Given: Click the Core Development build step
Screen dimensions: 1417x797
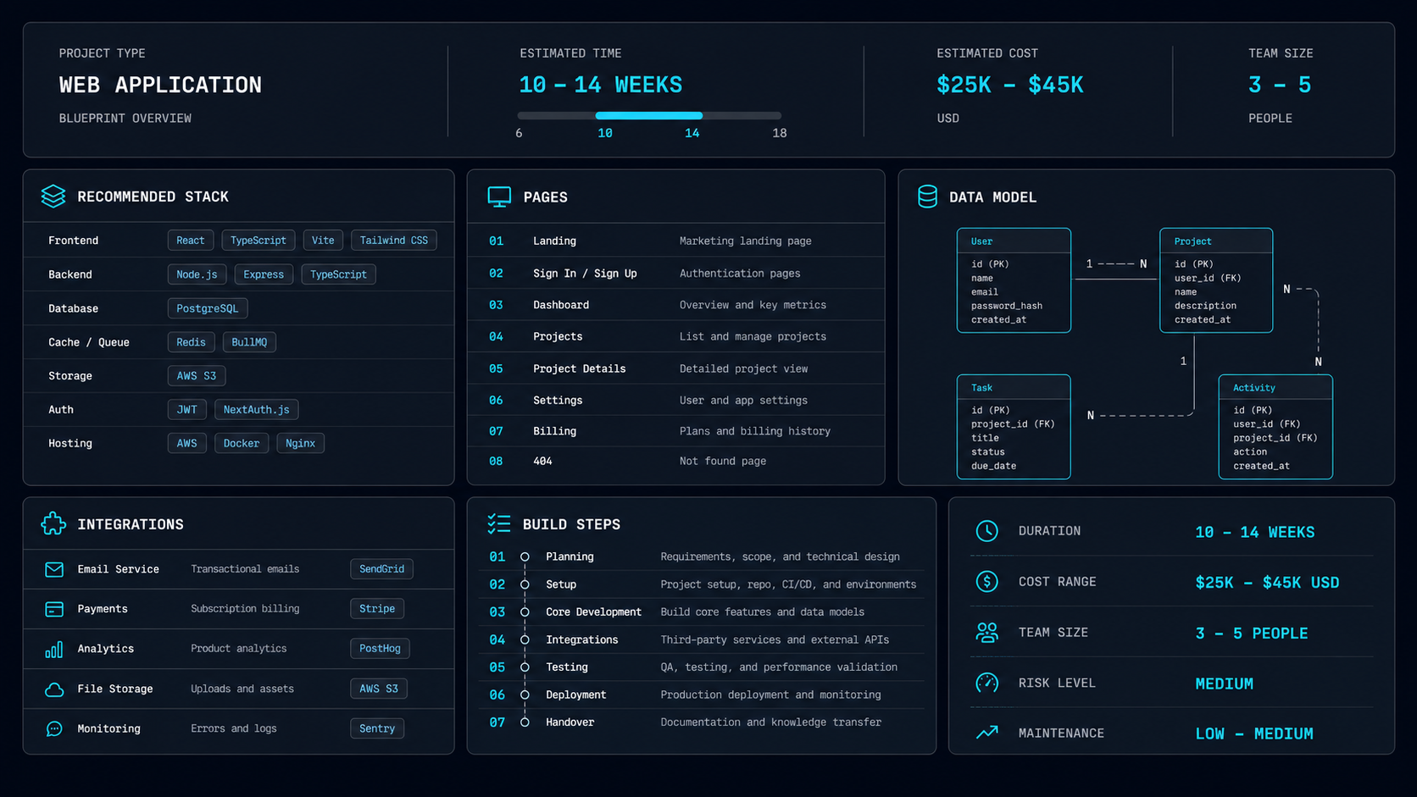Looking at the screenshot, I should pos(702,612).
